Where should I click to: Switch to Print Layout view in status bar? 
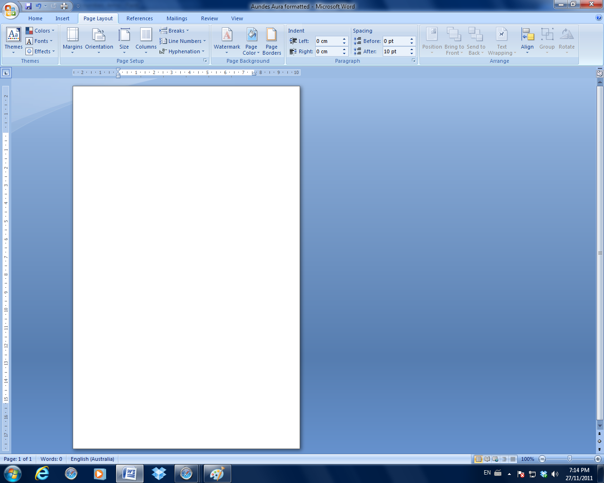[x=478, y=459]
